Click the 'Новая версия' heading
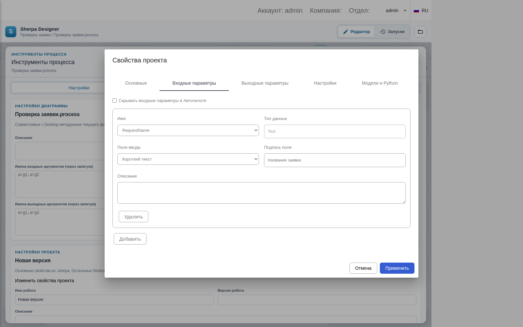 click(x=33, y=261)
